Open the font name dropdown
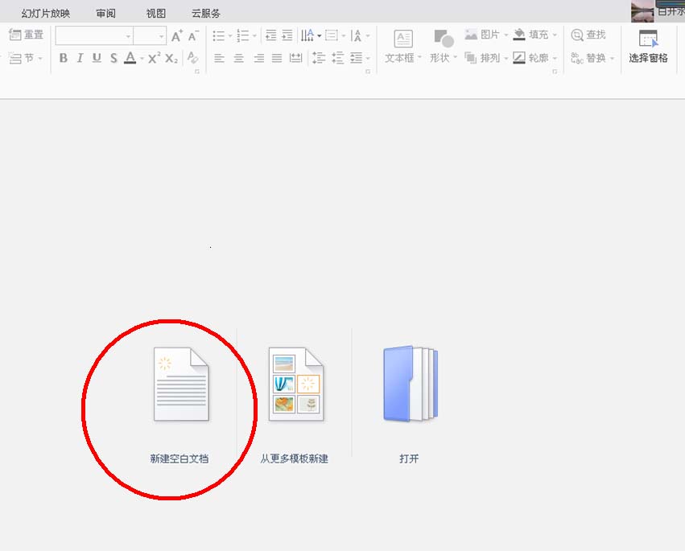 click(x=128, y=36)
